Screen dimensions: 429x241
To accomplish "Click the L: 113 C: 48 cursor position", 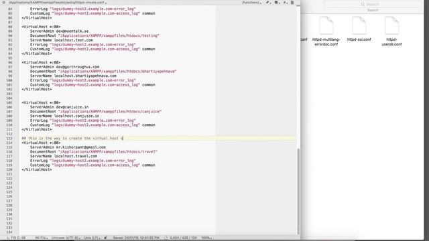I will (16, 238).
